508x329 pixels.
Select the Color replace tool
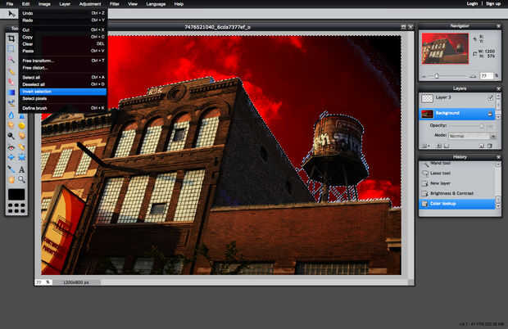[11, 103]
